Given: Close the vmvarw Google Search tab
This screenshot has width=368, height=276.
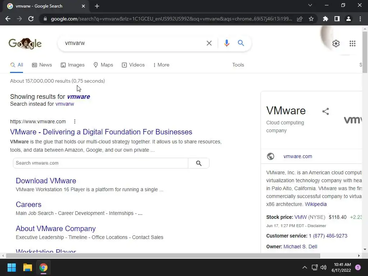Looking at the screenshot, I should coord(83,6).
